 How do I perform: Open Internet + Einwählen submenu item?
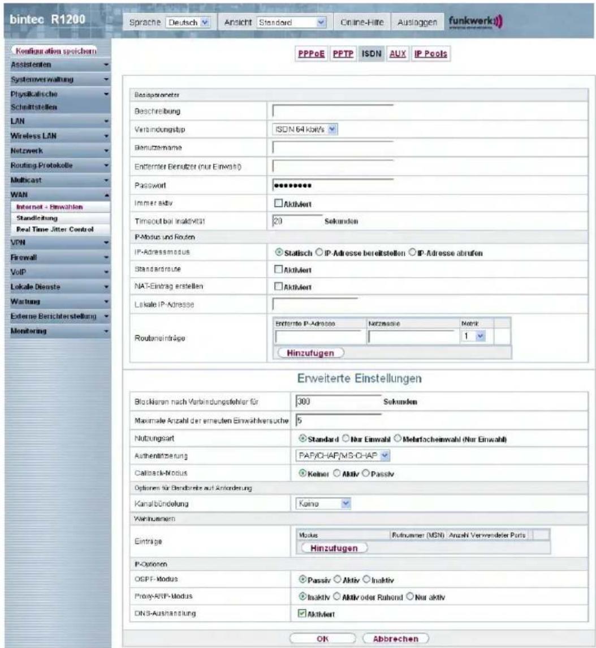tap(61, 206)
